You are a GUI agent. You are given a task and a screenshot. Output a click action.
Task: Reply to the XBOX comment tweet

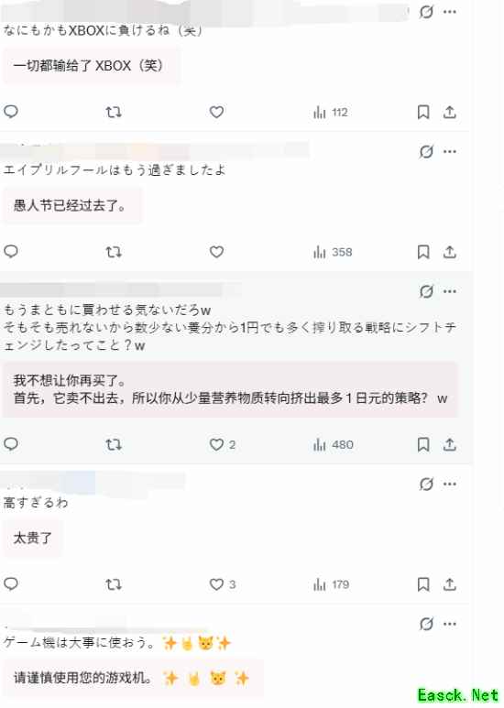point(11,112)
